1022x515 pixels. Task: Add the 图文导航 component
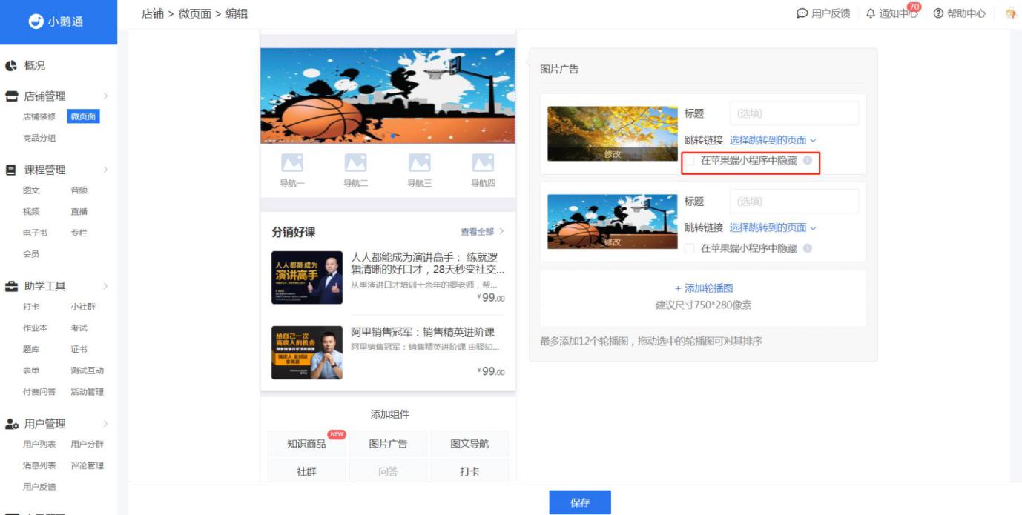469,444
